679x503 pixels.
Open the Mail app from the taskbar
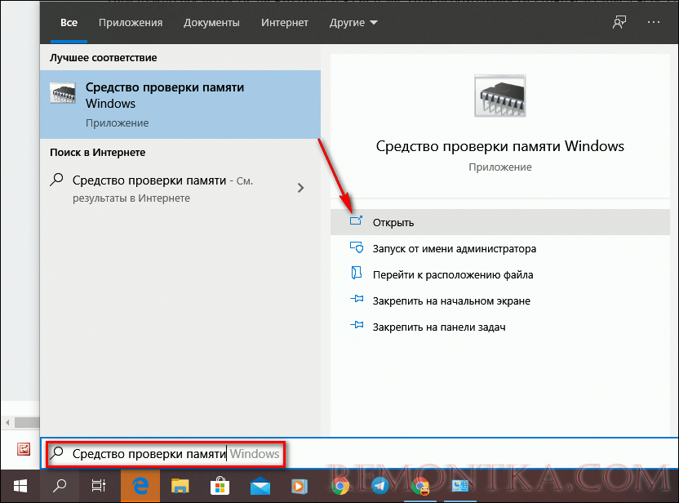(260, 486)
